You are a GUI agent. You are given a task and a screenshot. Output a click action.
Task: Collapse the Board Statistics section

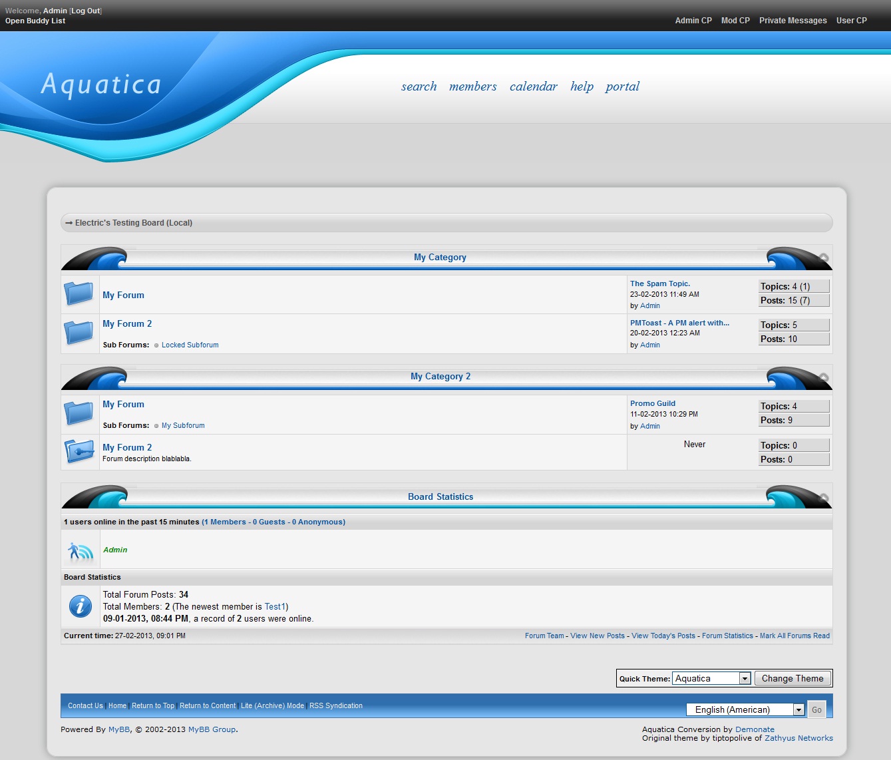pos(824,497)
